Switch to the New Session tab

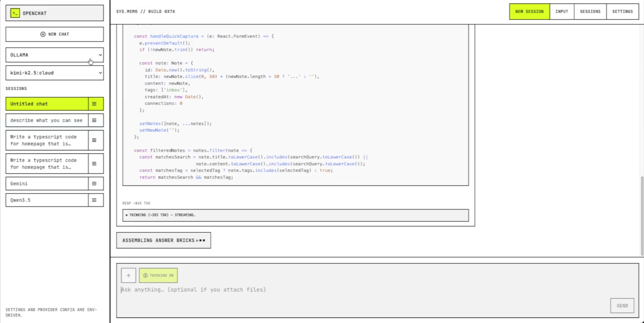[x=529, y=11]
